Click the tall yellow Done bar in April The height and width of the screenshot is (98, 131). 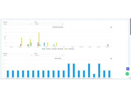click(x=39, y=39)
